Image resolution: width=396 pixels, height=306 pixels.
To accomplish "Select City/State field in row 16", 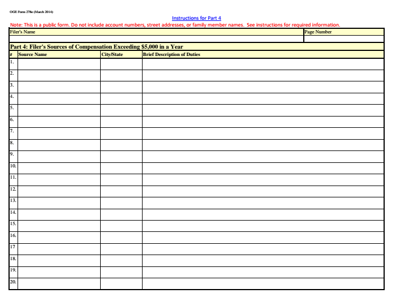I will coord(121,238).
